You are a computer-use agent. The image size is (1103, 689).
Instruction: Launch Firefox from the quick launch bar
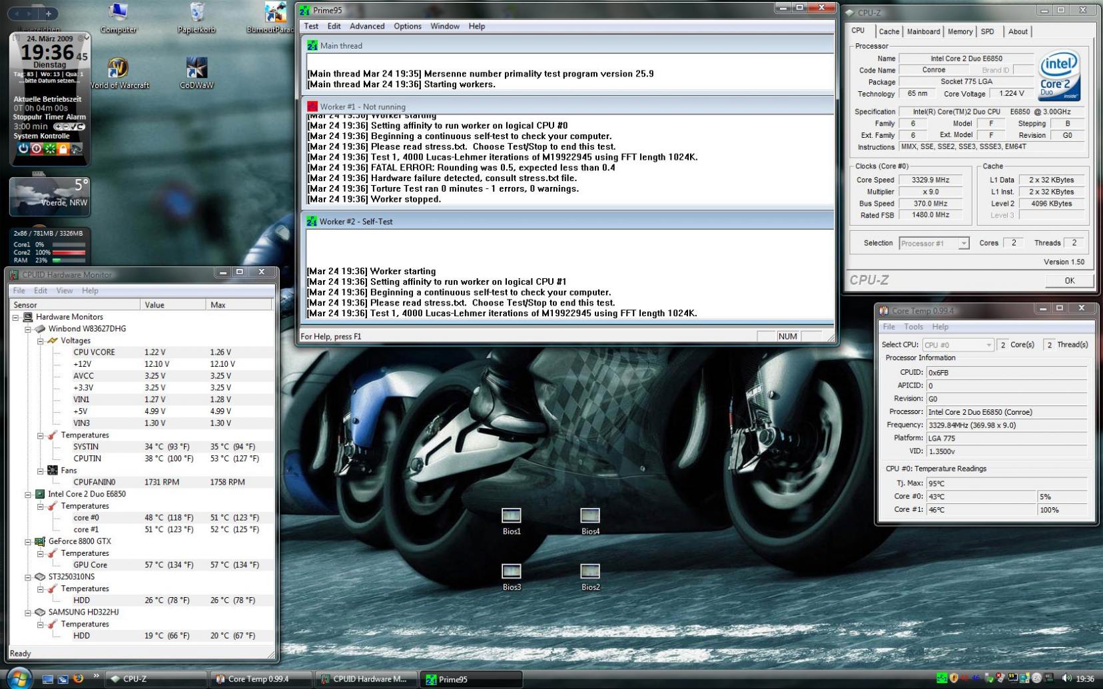[78, 678]
